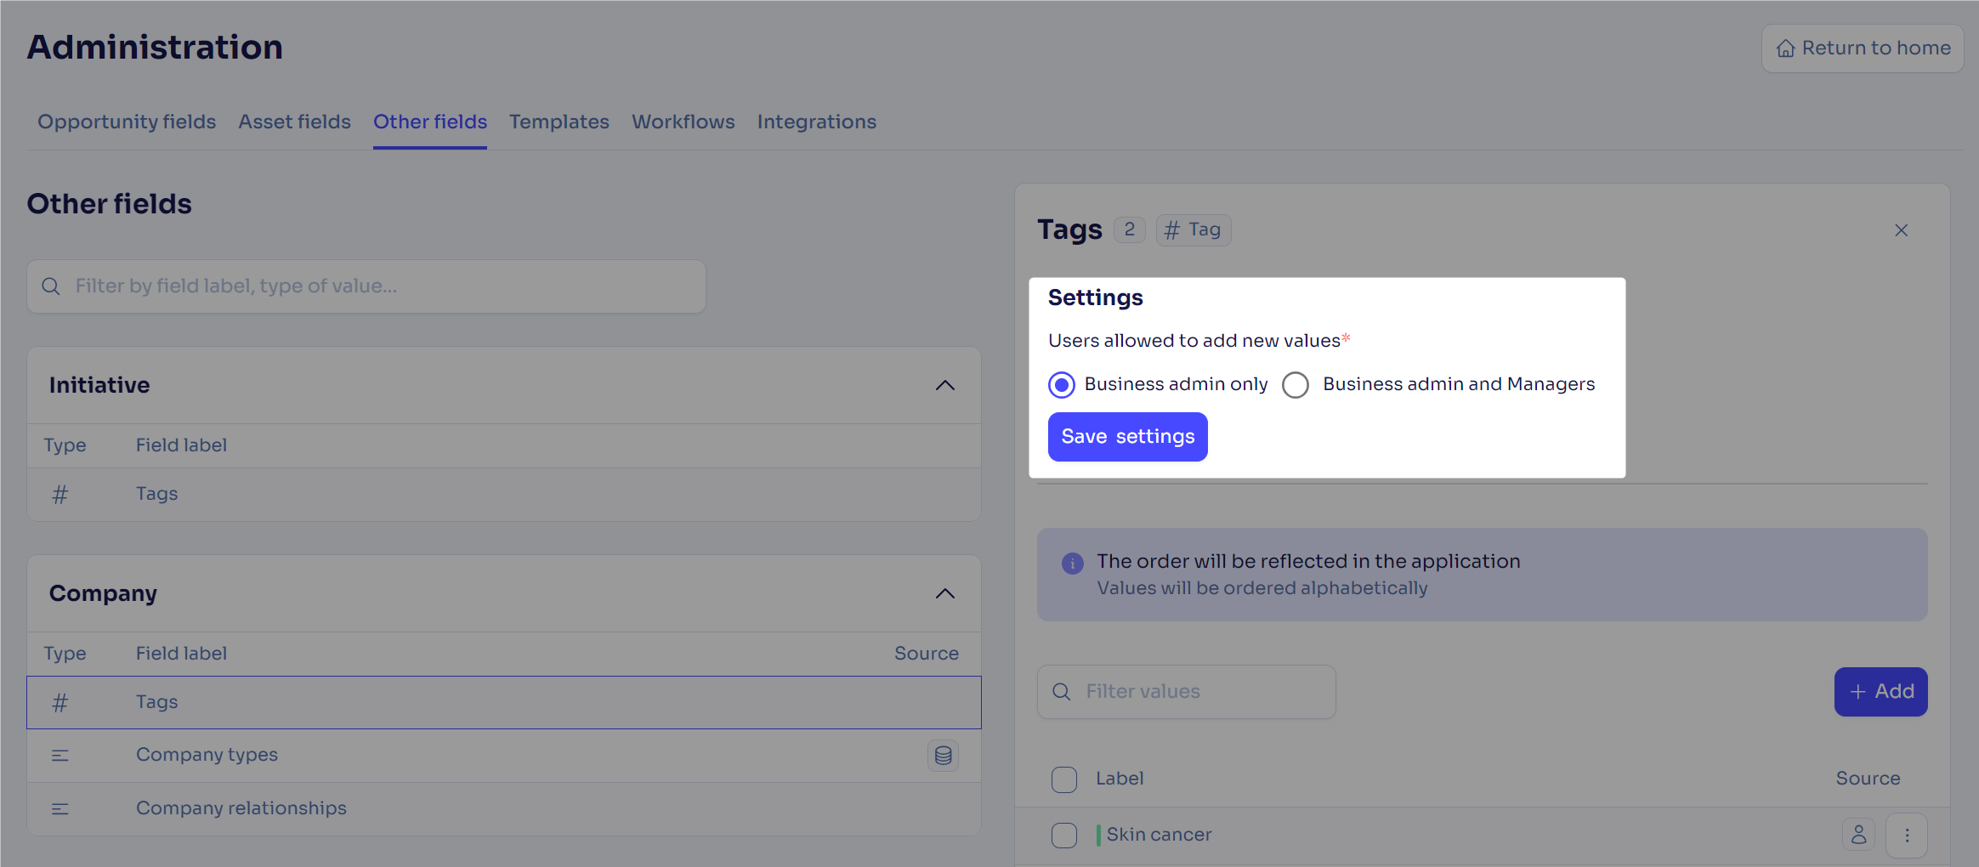Go to the Workflows tab
This screenshot has height=867, width=1979.
683,122
